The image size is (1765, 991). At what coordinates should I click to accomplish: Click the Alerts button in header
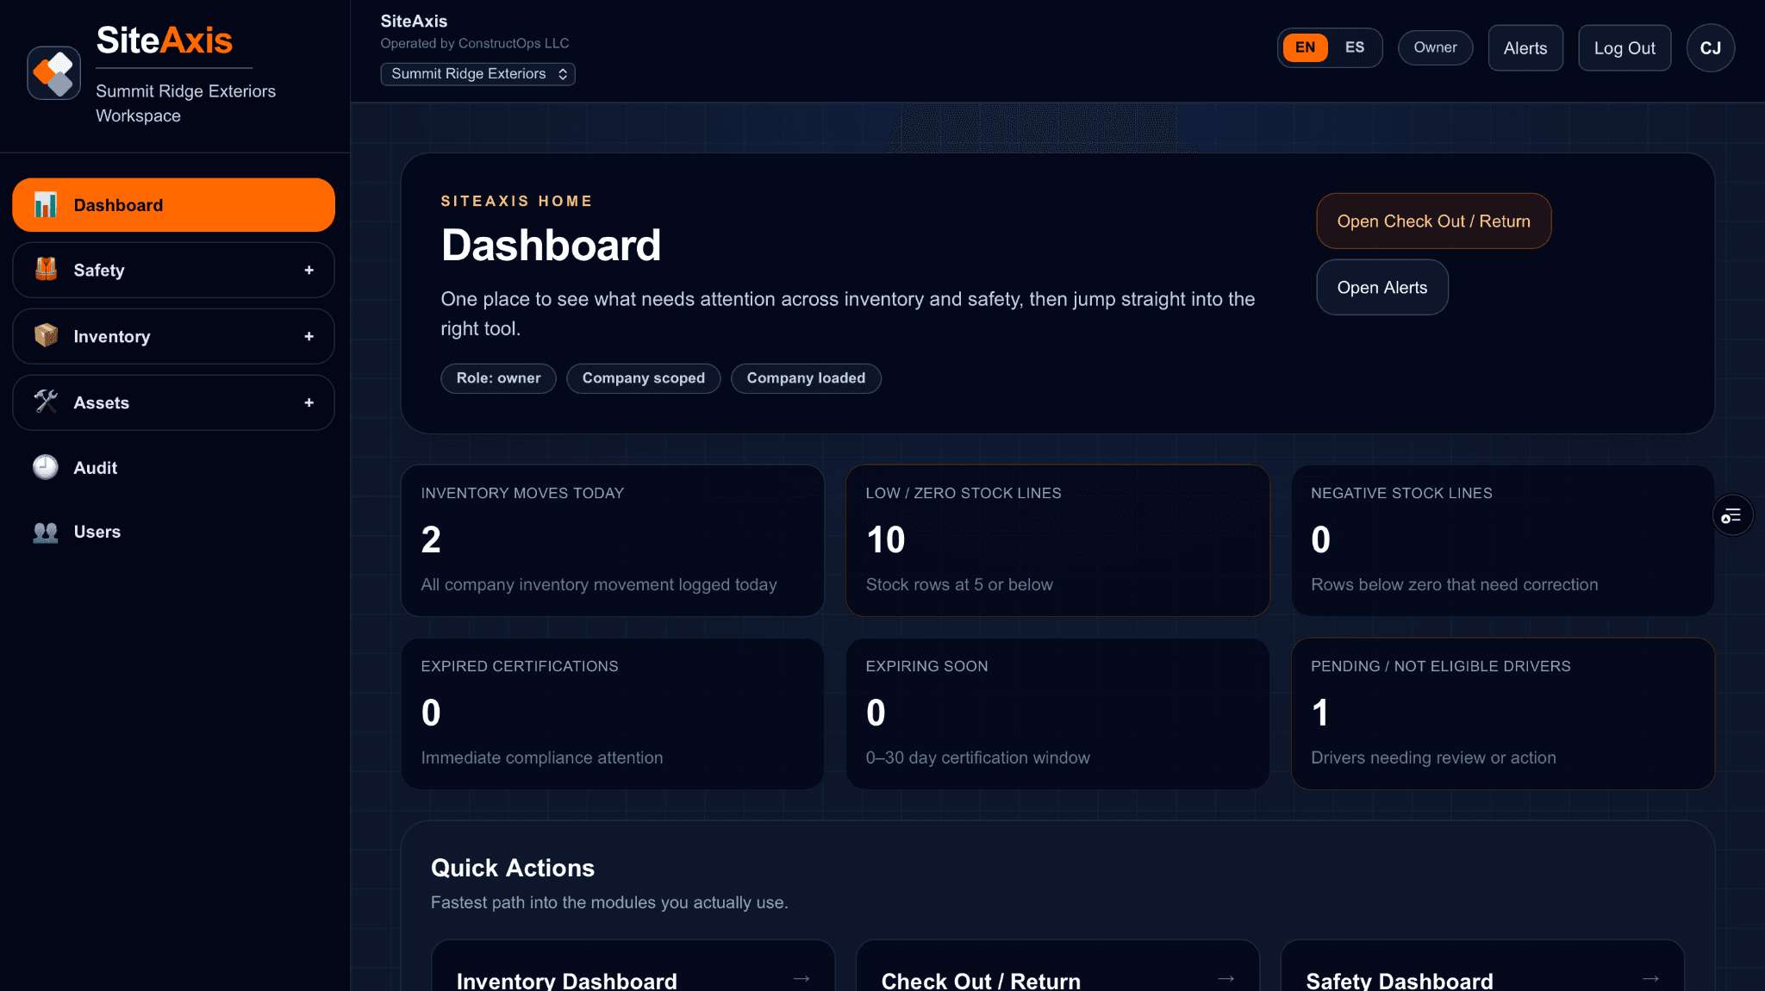pos(1525,48)
